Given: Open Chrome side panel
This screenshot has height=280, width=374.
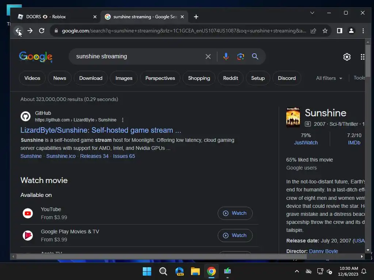Looking at the screenshot, I should (x=339, y=31).
